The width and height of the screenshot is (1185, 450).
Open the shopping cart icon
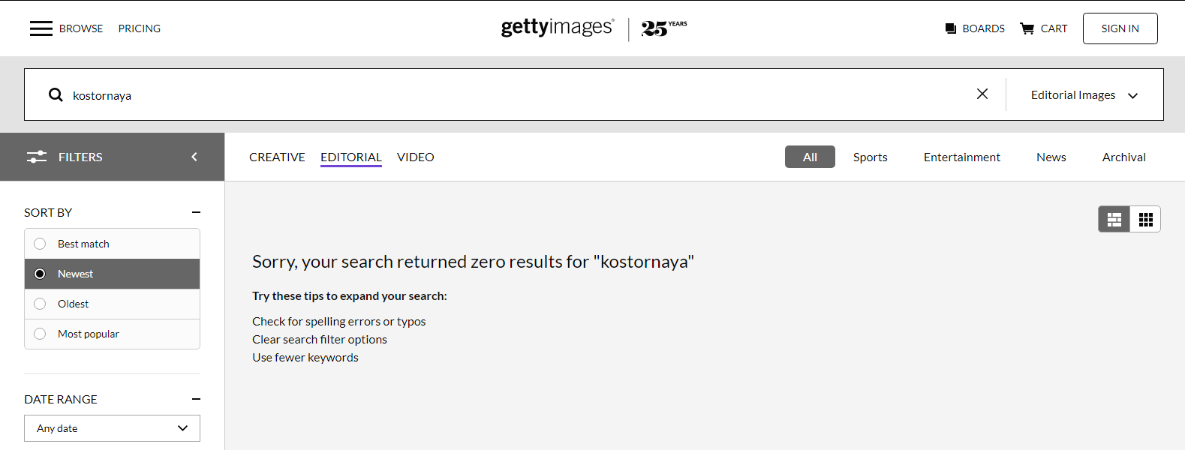click(1027, 28)
